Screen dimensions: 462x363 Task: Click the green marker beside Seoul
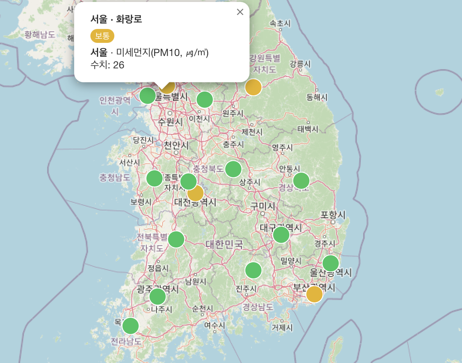click(147, 95)
